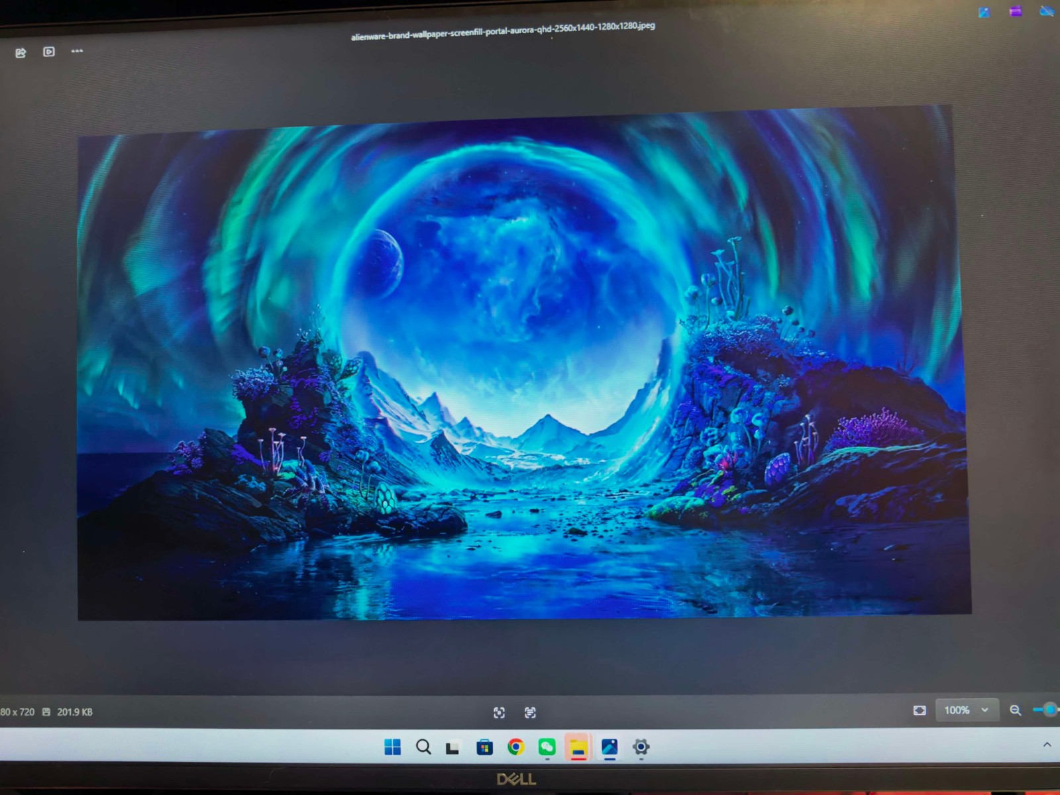Launch Microsoft Store from the taskbar
The width and height of the screenshot is (1060, 795).
[x=484, y=747]
